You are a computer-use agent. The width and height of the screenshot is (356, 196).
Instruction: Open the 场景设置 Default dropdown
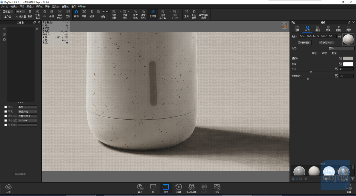click(27, 121)
